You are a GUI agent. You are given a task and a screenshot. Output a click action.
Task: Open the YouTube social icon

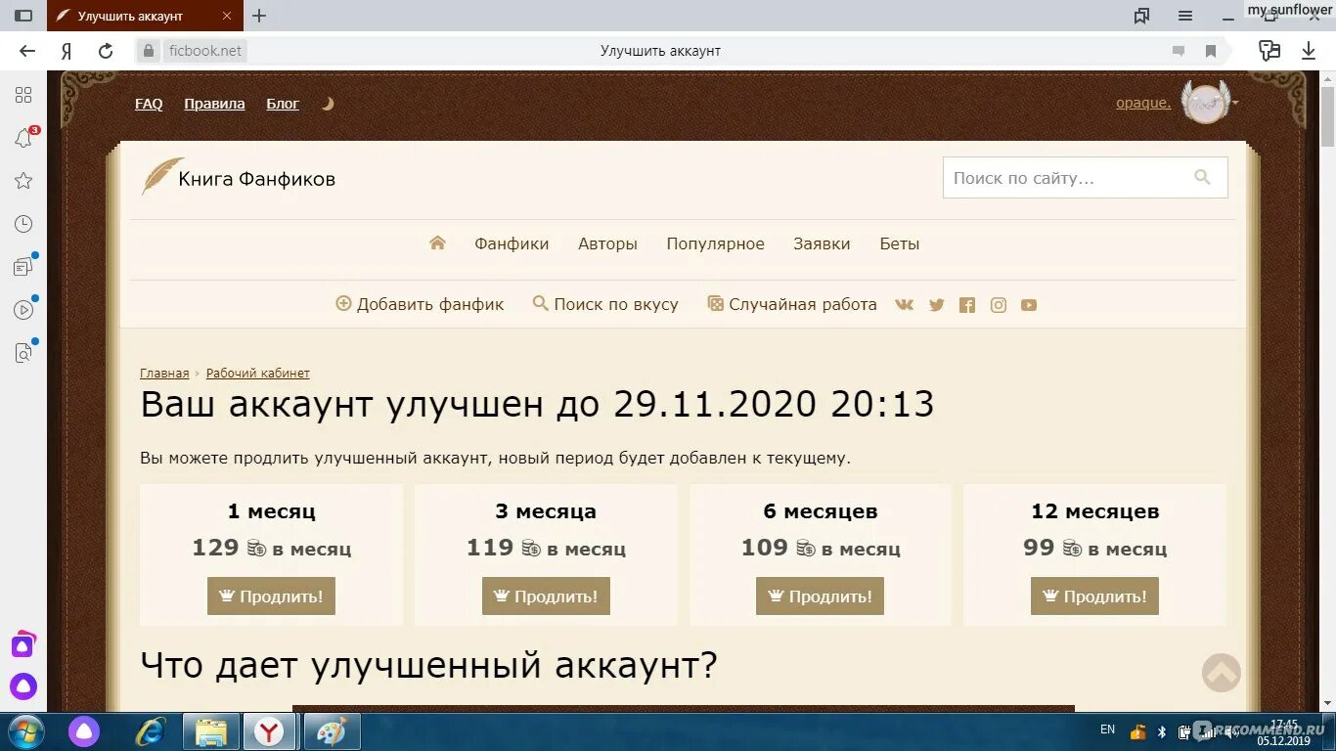coord(1029,305)
